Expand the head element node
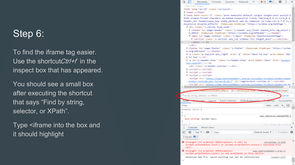 [185, 12]
